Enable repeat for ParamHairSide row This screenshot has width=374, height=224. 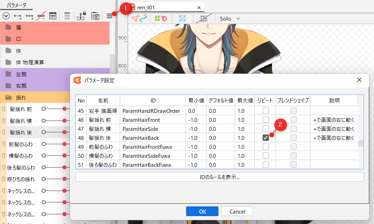tap(266, 129)
